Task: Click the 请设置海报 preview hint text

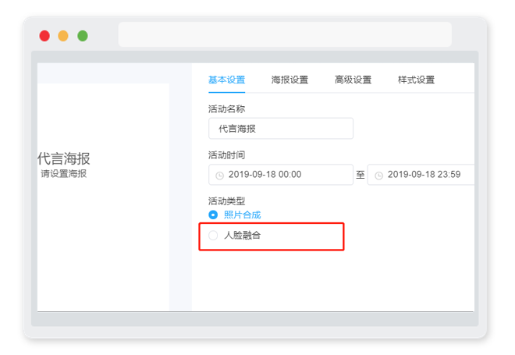Action: tap(64, 174)
